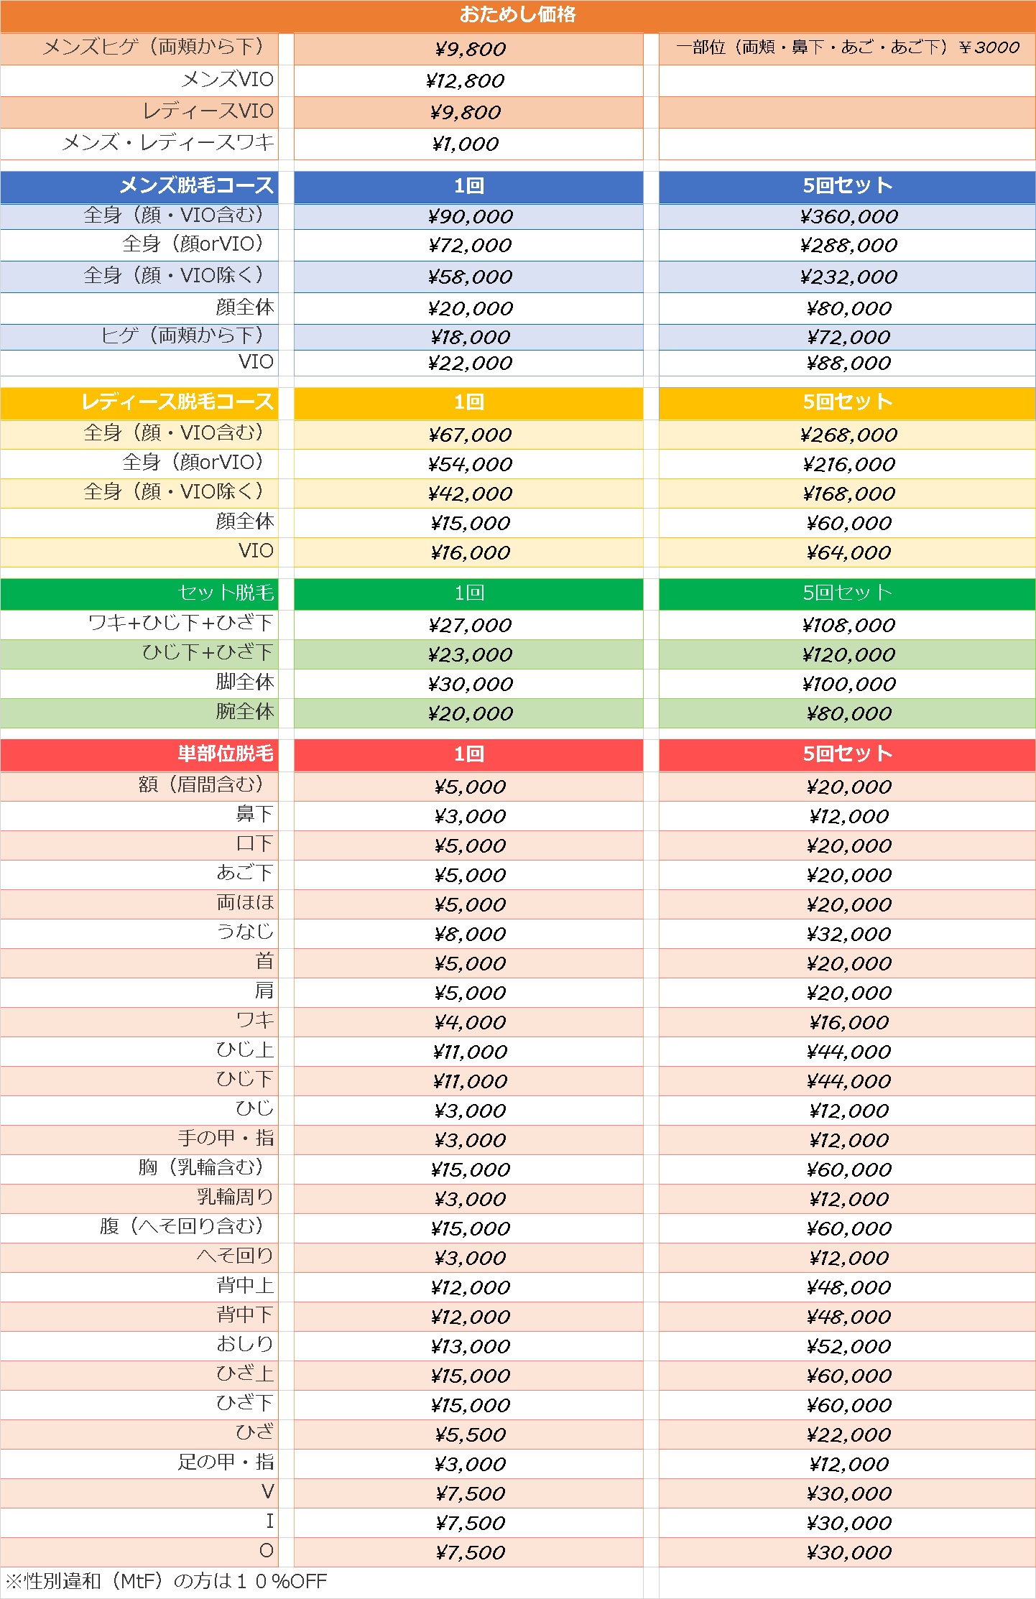Select the レディースVIO trial label
1036x1599 pixels.
[208, 111]
